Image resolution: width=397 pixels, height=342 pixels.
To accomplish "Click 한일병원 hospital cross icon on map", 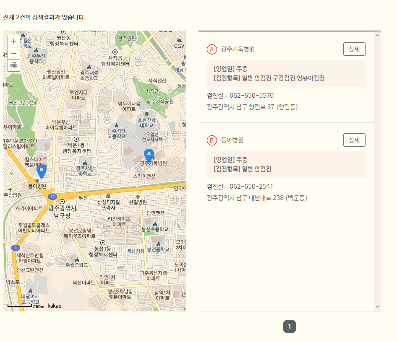I will click(x=138, y=197).
